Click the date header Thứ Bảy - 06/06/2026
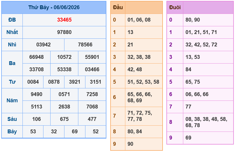Image resolution: width=235 pixels, height=154 pixels. coord(54,7)
